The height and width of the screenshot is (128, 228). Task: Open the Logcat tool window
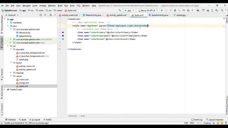35,119
